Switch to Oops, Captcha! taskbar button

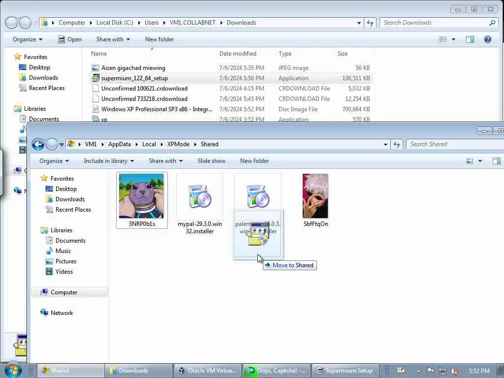277,371
